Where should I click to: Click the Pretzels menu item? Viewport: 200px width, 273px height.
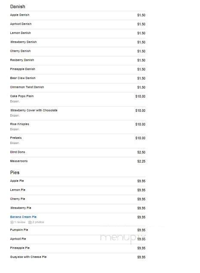[x=16, y=138]
